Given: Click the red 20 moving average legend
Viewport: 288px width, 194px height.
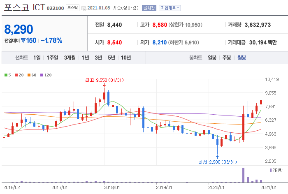Looking at the screenshot, I should tap(19, 75).
